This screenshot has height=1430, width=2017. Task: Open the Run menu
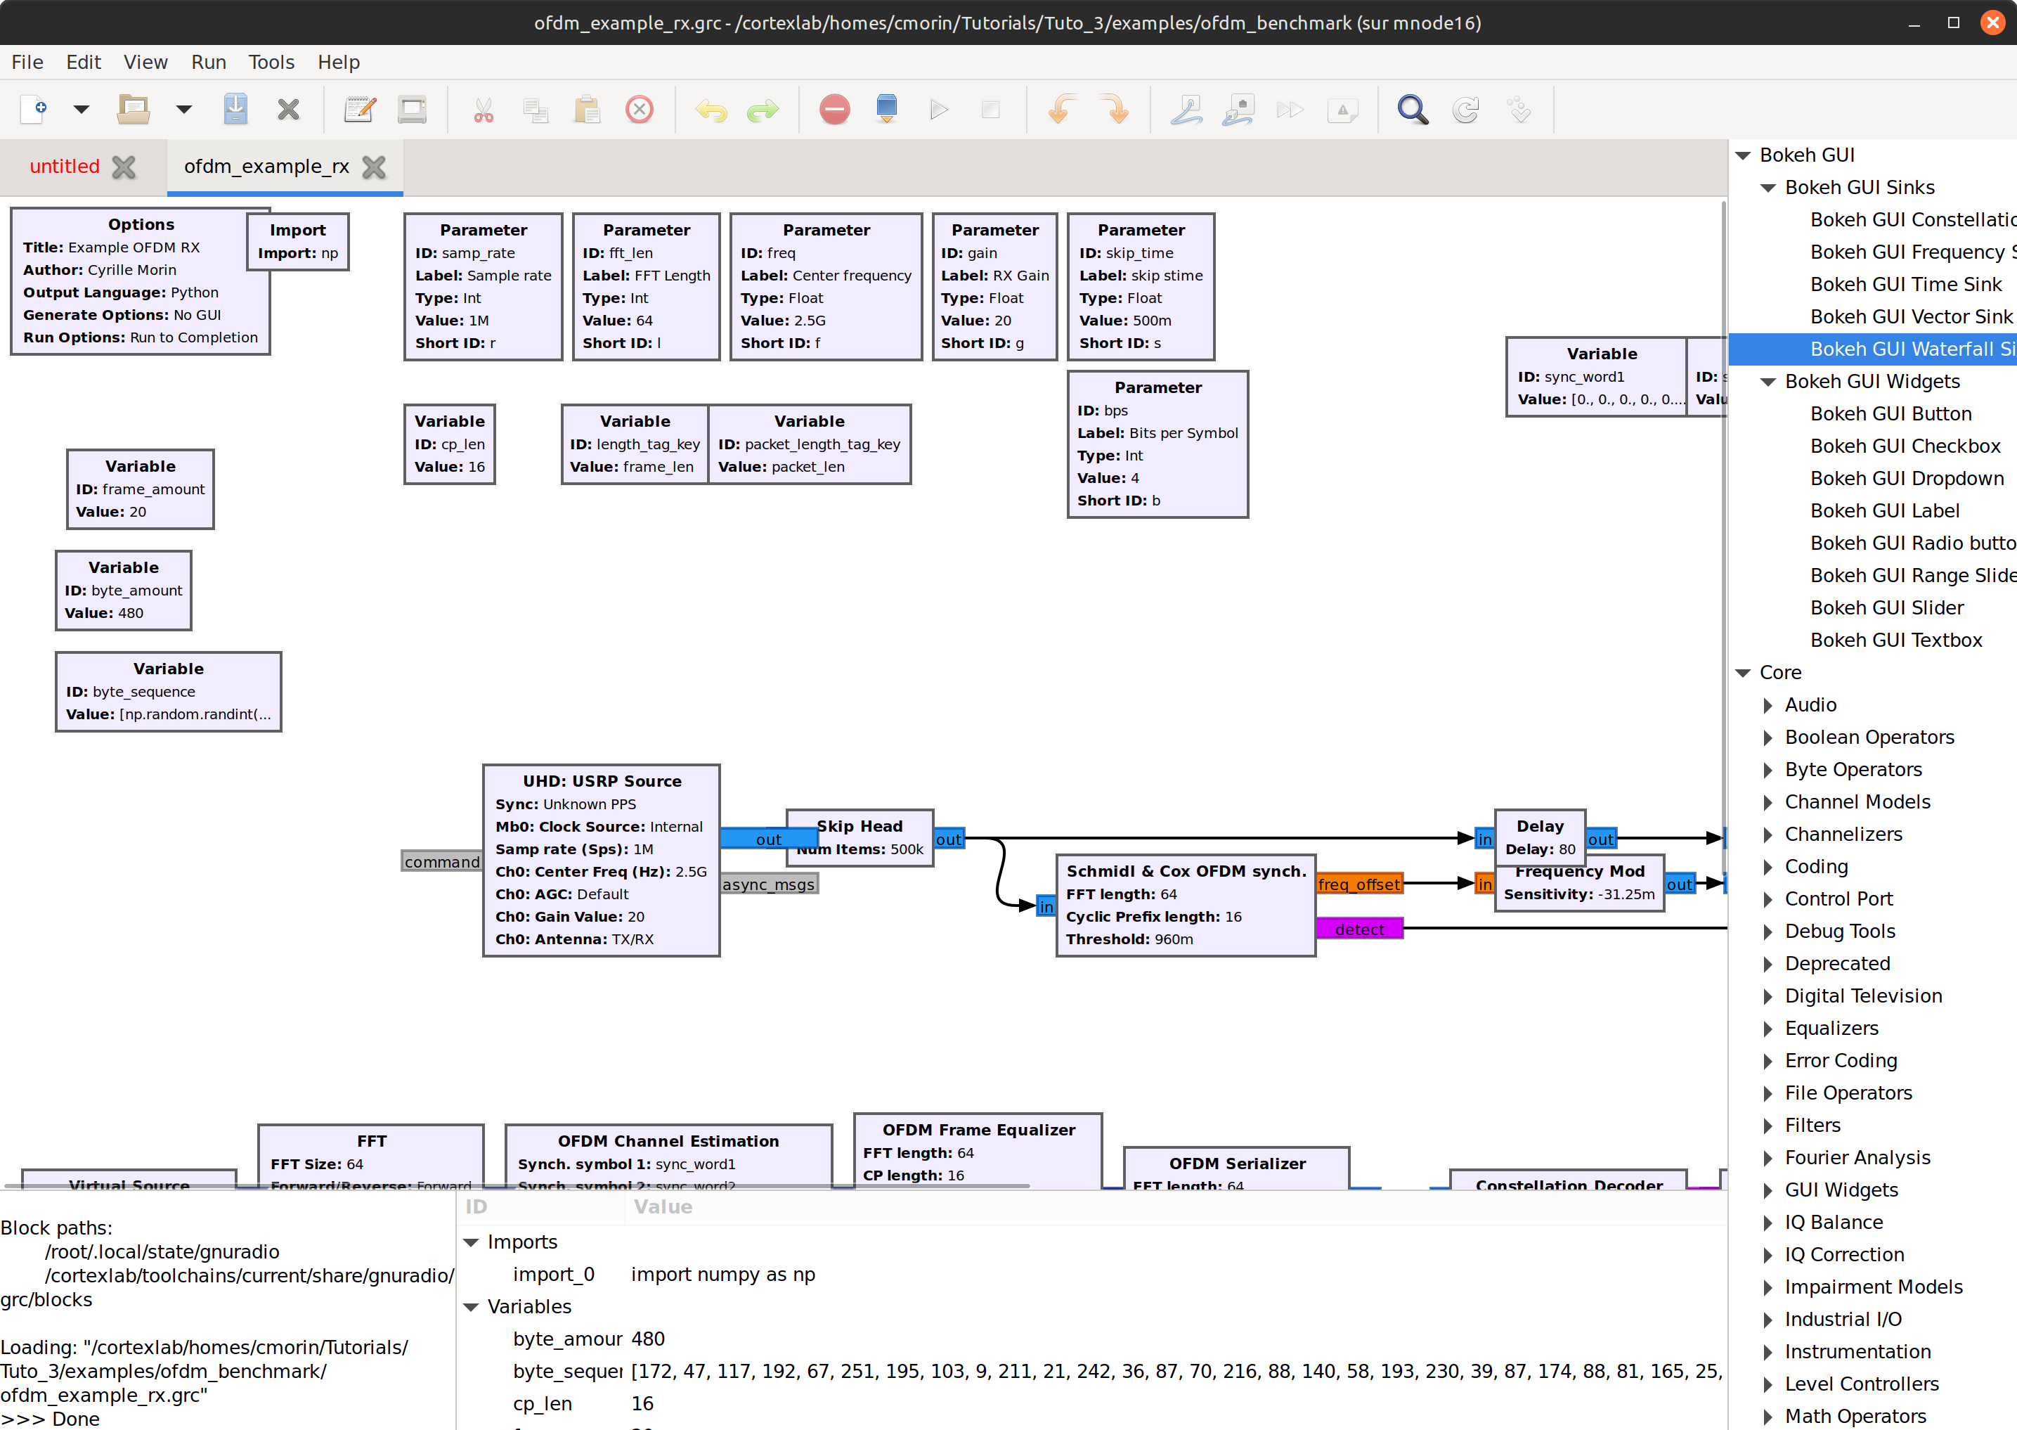tap(209, 63)
